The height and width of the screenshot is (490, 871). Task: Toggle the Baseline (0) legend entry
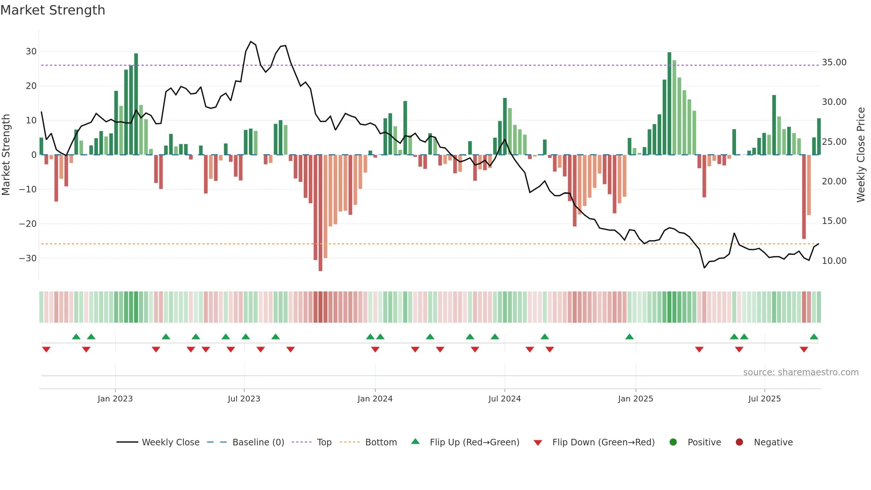tap(246, 442)
